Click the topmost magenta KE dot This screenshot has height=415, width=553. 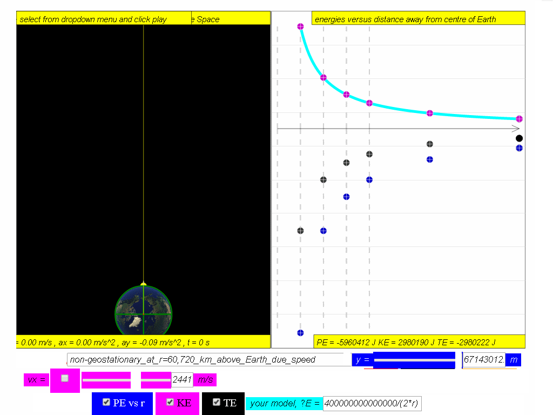tap(300, 26)
